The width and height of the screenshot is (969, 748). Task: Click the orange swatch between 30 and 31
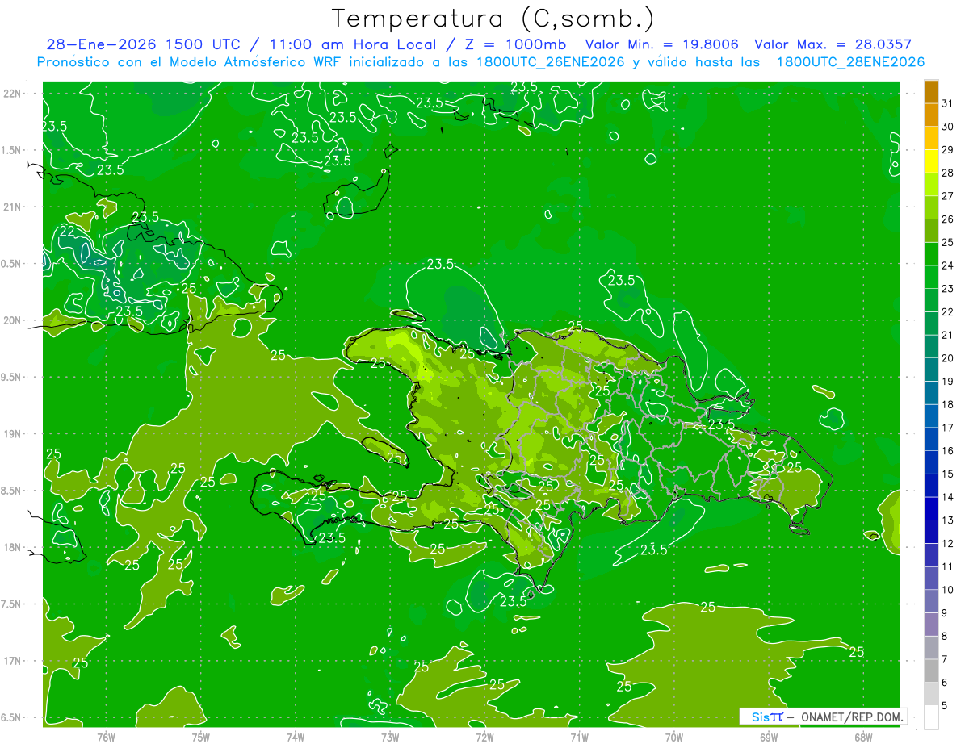[x=931, y=115]
